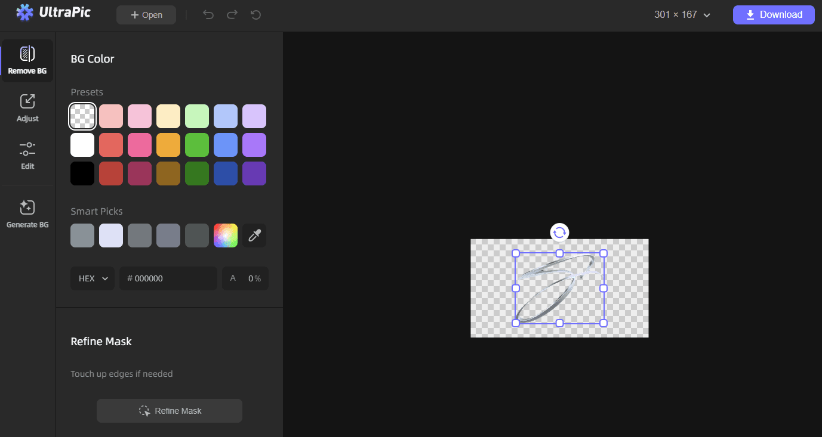Pick the green preset color swatch
The image size is (822, 437).
197,144
